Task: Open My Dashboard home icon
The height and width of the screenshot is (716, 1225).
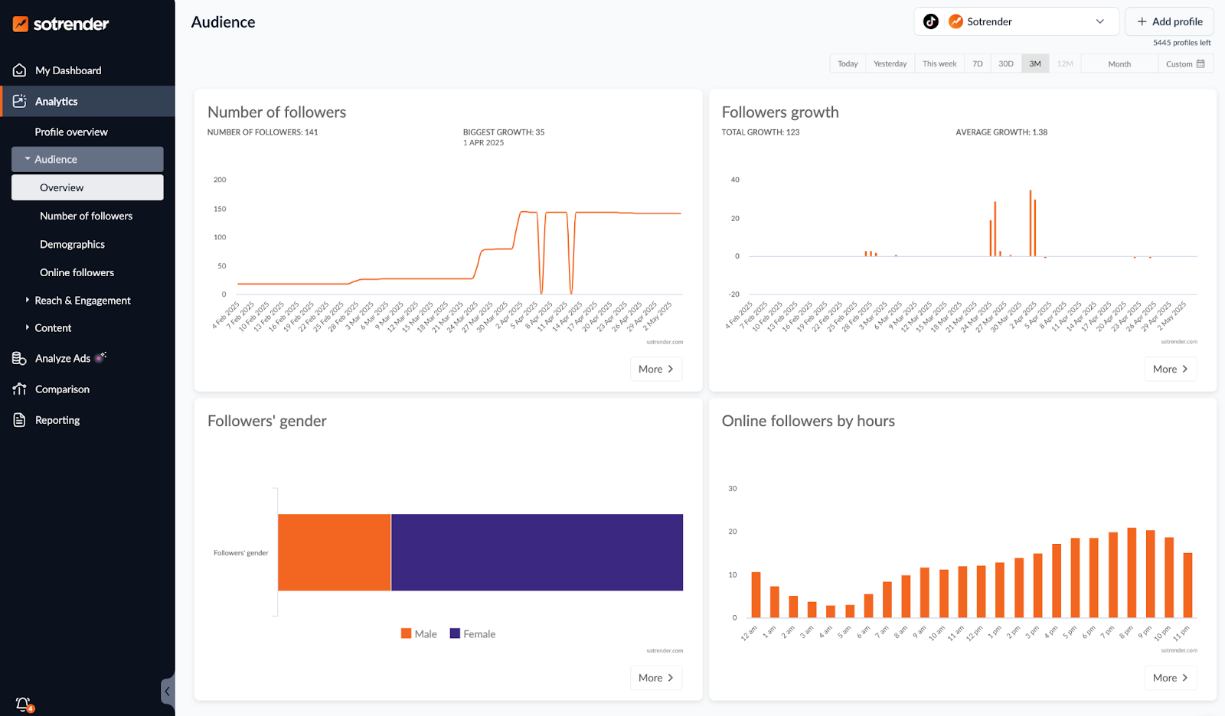Action: (x=20, y=70)
